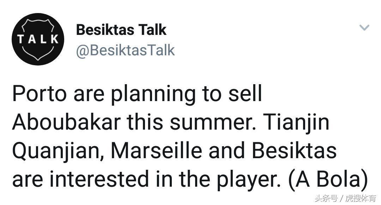This screenshot has height=205, width=381.
Task: Click the 头条号 / 虎搜体育 watermark
Action: pyautogui.click(x=345, y=198)
